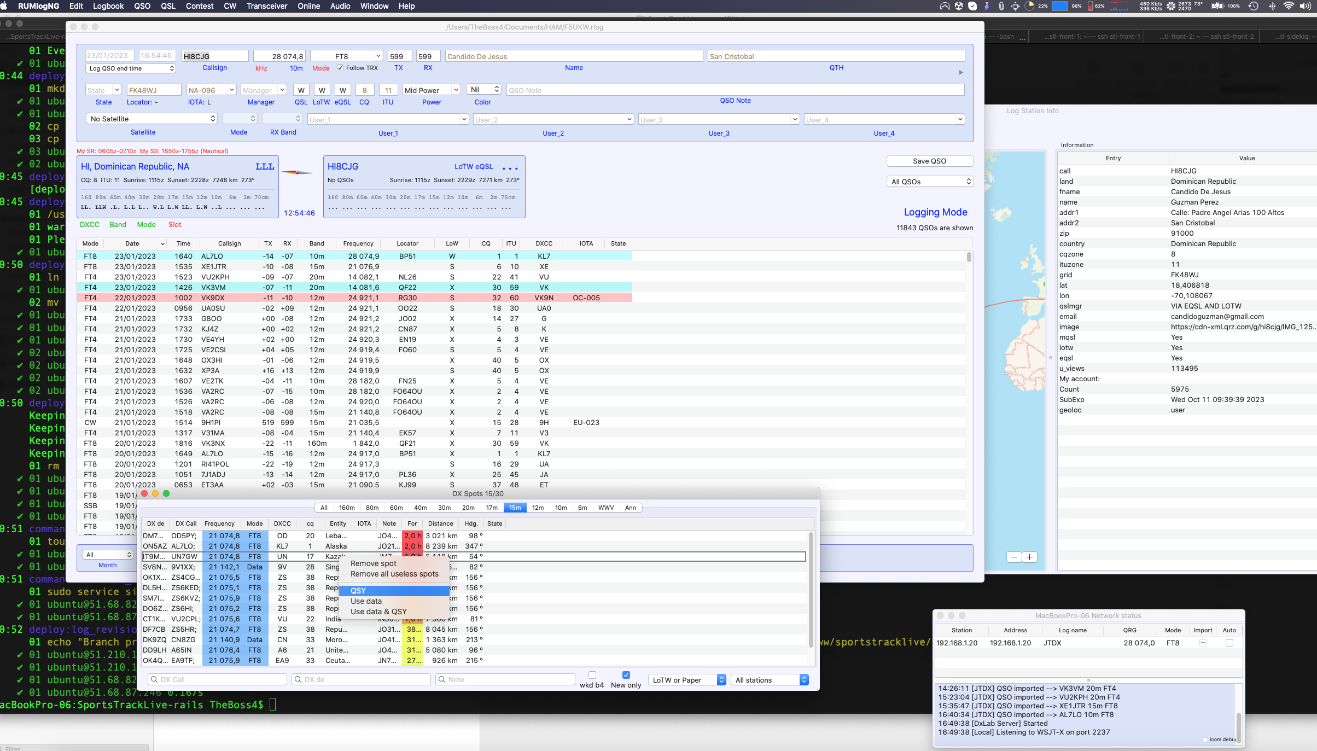Click the QSO Note input field
The image size is (1317, 751).
735,90
